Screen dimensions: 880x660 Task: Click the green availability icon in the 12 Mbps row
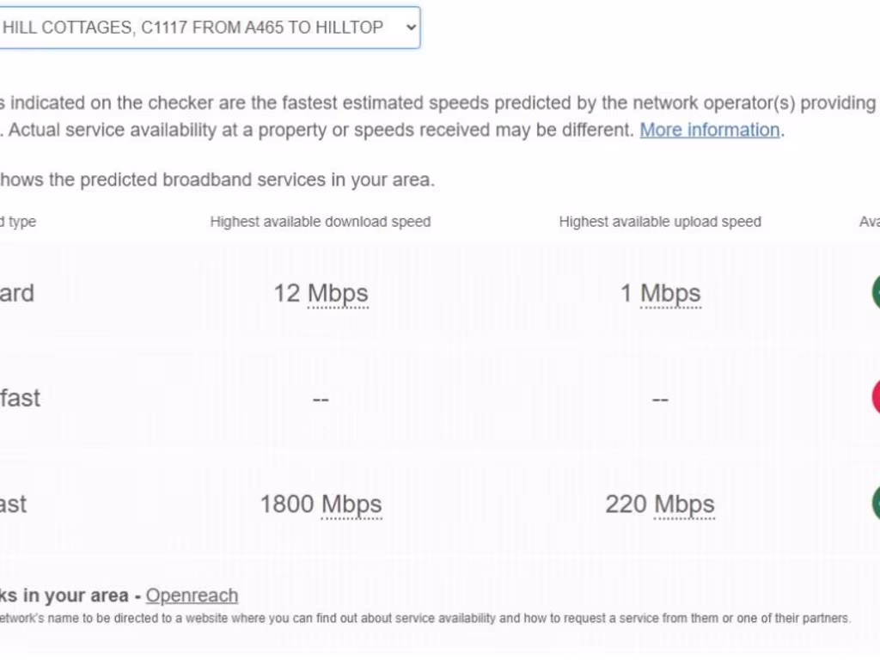[x=876, y=292]
